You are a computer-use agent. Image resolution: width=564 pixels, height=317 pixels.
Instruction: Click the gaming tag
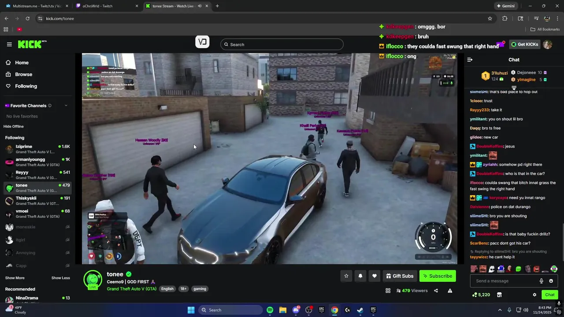(200, 289)
